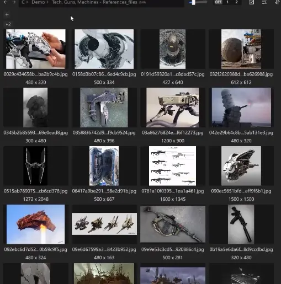Open the 0158d3b07c86 white machine thumbnail
281x284 pixels.
pyautogui.click(x=104, y=49)
